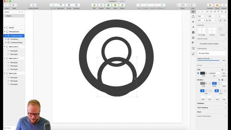Click the Preview toolbar button
This screenshot has width=231, height=130.
tap(210, 5)
